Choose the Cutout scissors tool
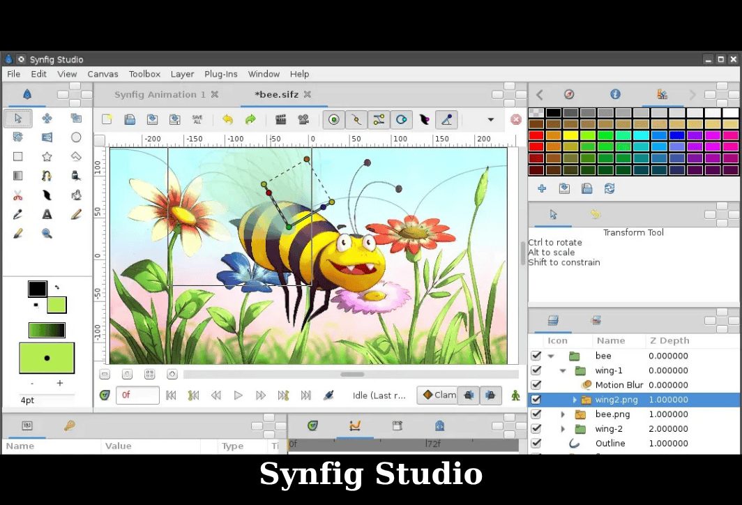Viewport: 742px width, 505px height. point(18,195)
